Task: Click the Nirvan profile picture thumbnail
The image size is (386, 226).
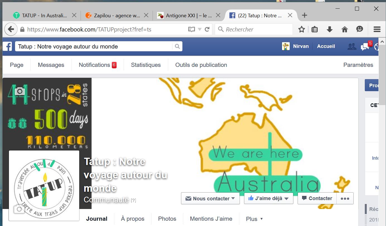Action: 286,46
